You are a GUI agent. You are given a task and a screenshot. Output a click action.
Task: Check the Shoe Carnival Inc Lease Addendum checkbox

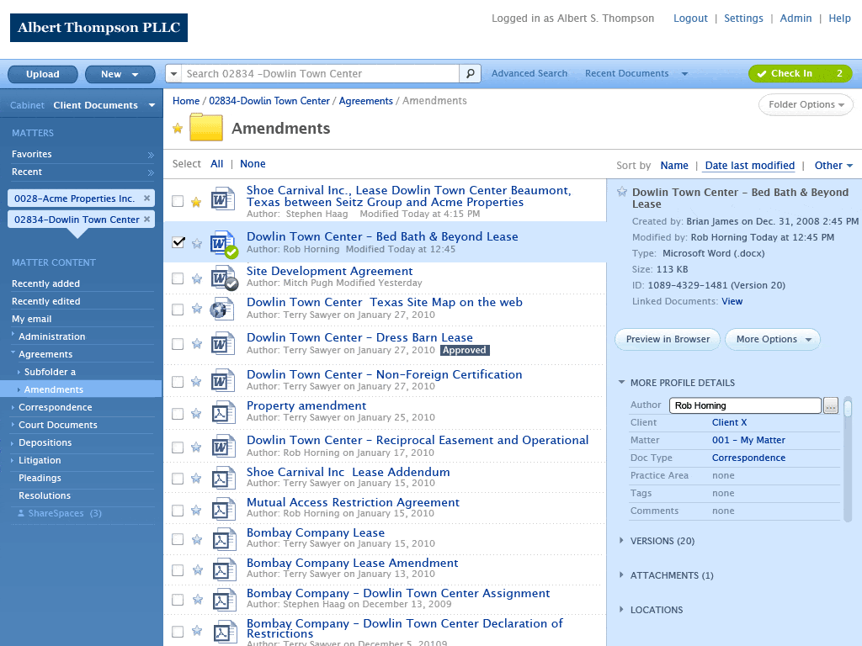(x=178, y=477)
